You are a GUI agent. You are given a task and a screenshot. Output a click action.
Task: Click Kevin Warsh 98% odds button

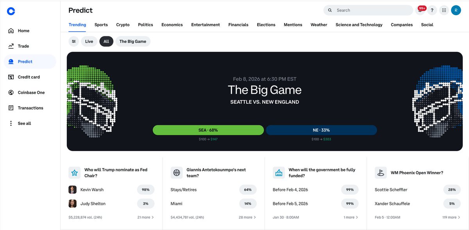pos(146,190)
